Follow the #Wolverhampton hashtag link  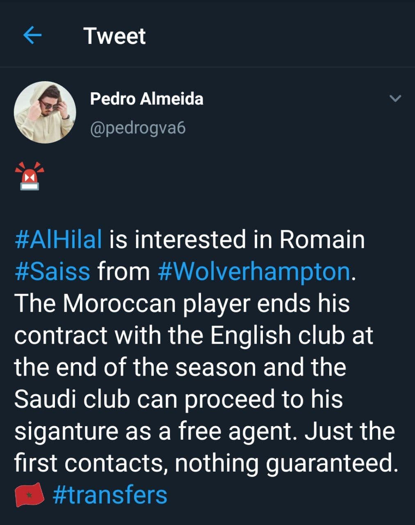254,271
